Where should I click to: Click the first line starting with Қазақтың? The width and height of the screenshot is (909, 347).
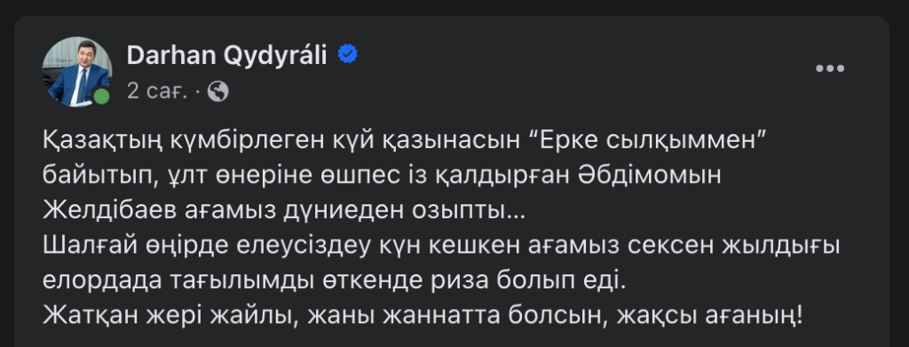tap(405, 141)
